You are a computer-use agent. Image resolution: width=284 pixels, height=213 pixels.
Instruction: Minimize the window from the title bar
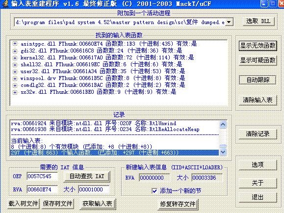(264, 3)
